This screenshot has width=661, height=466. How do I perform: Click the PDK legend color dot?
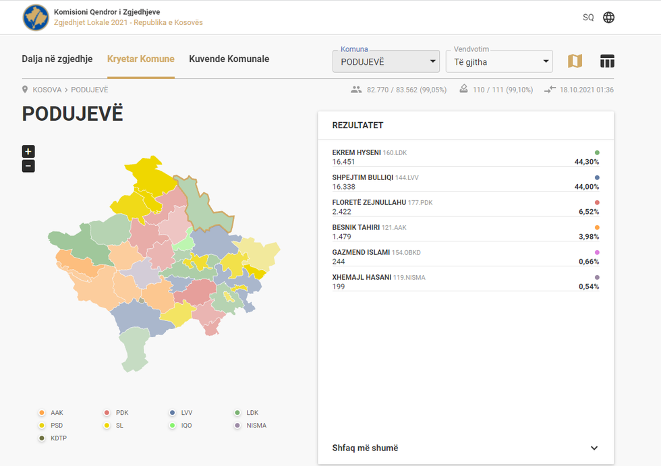[107, 413]
